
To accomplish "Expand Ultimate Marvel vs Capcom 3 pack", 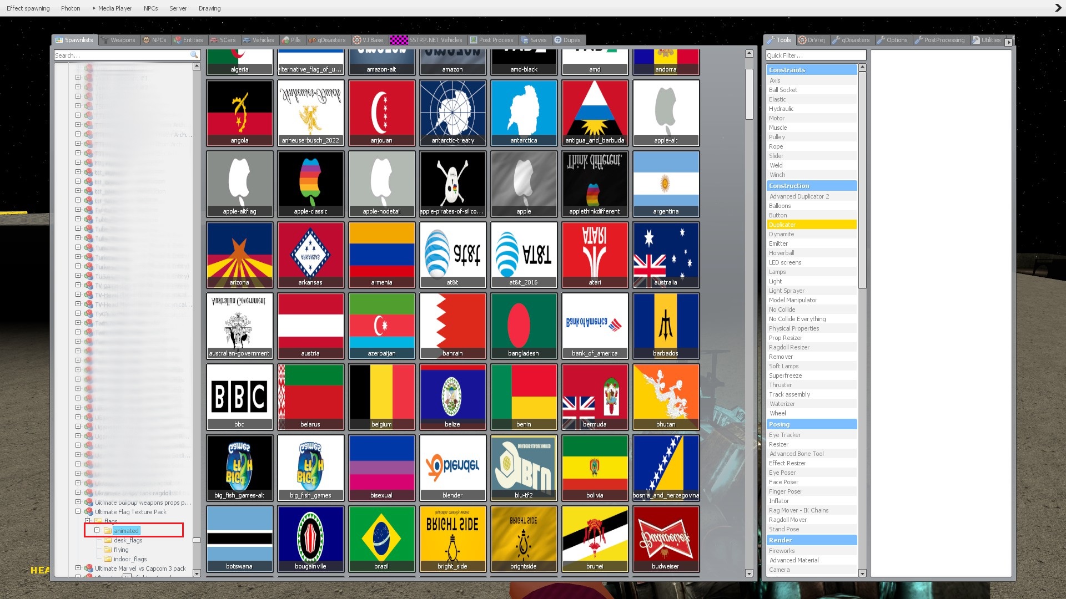I will point(78,568).
